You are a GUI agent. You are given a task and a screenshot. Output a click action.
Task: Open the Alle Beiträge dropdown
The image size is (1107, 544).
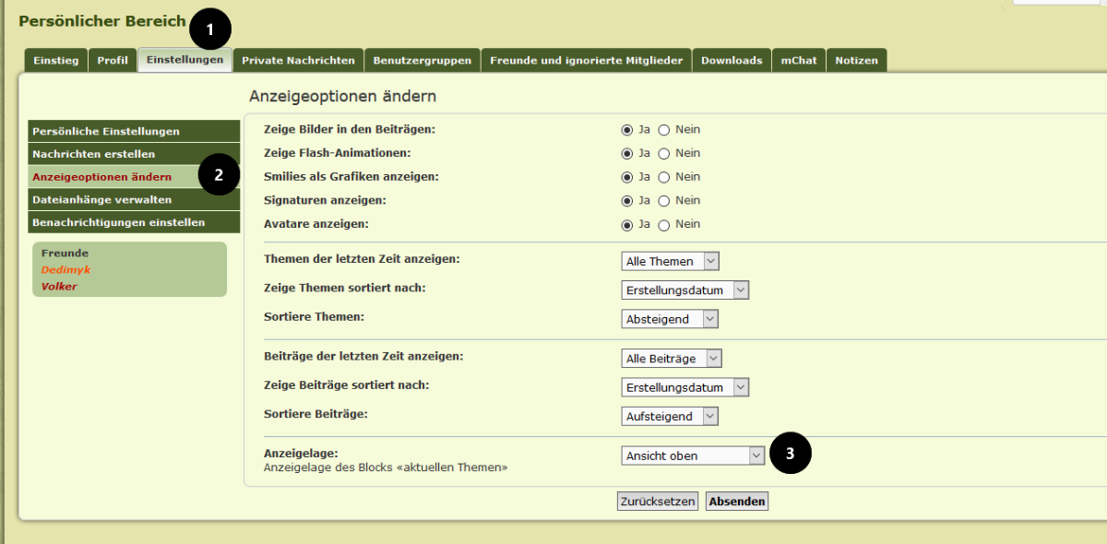coord(671,359)
